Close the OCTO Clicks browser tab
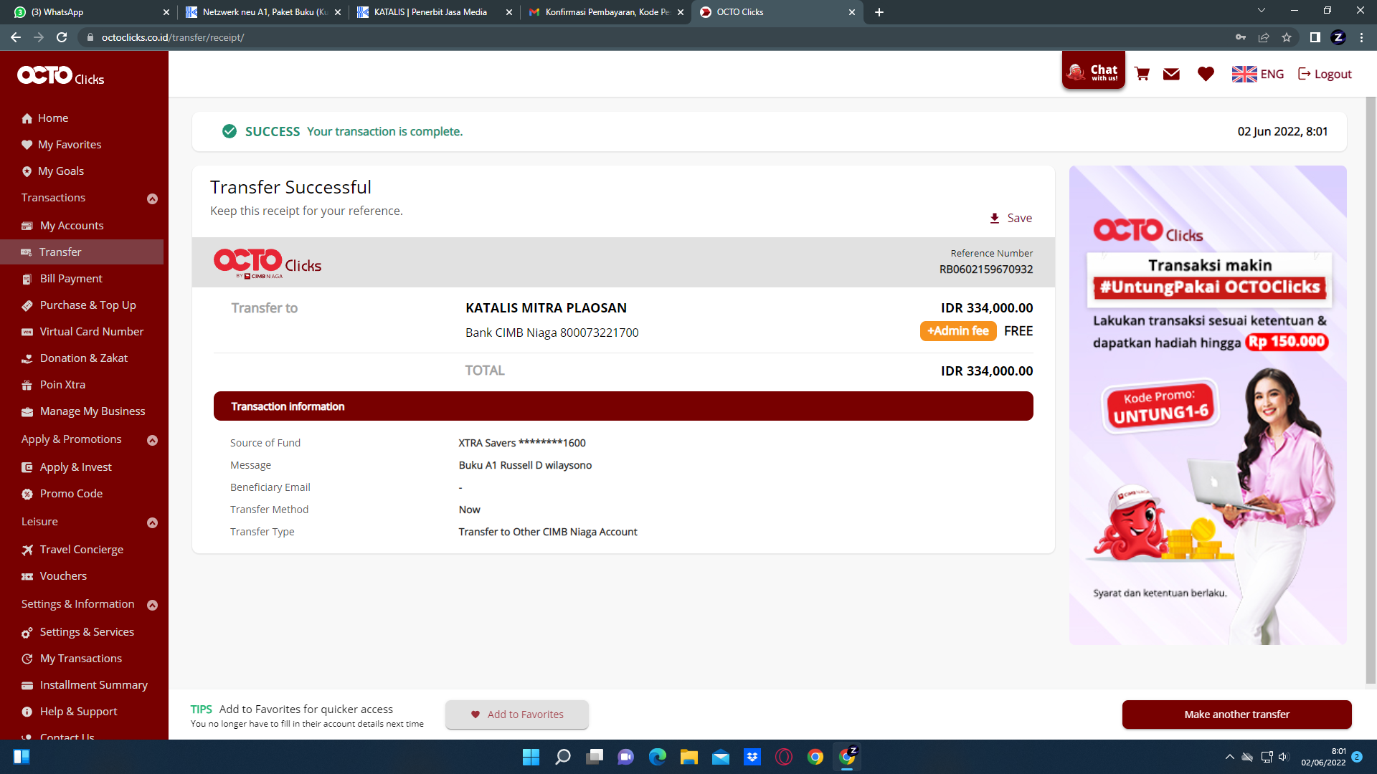Viewport: 1377px width, 774px height. 852,12
